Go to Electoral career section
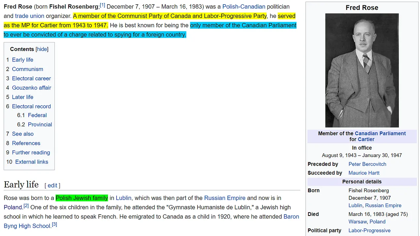The height and width of the screenshot is (236, 420). tap(31, 78)
